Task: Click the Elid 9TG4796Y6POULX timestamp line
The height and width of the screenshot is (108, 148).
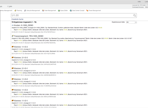Action: coord(33,32)
